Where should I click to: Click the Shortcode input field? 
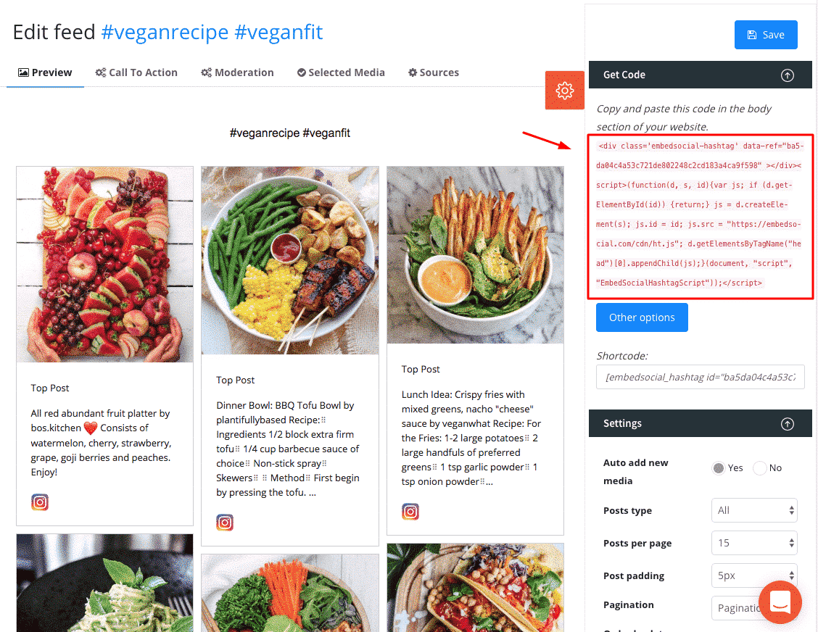click(x=700, y=377)
